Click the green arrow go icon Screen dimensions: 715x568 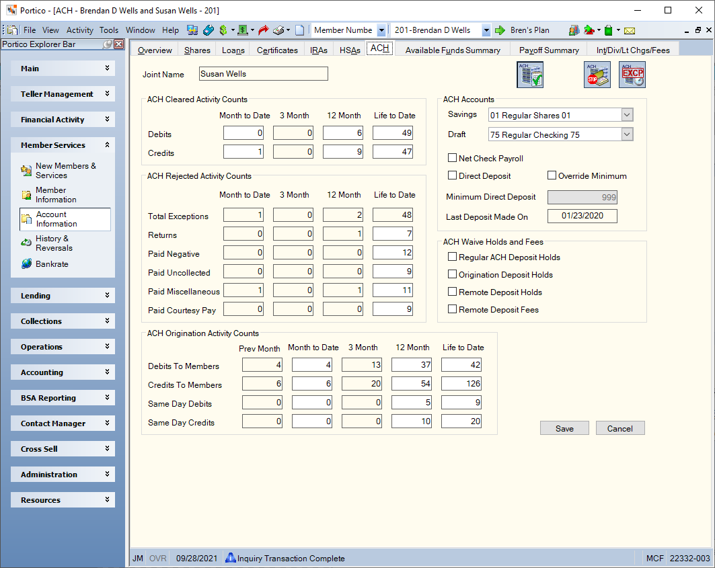pos(500,30)
